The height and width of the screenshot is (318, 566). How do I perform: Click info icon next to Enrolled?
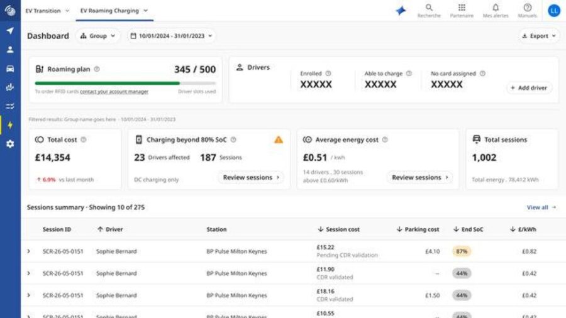click(x=328, y=73)
